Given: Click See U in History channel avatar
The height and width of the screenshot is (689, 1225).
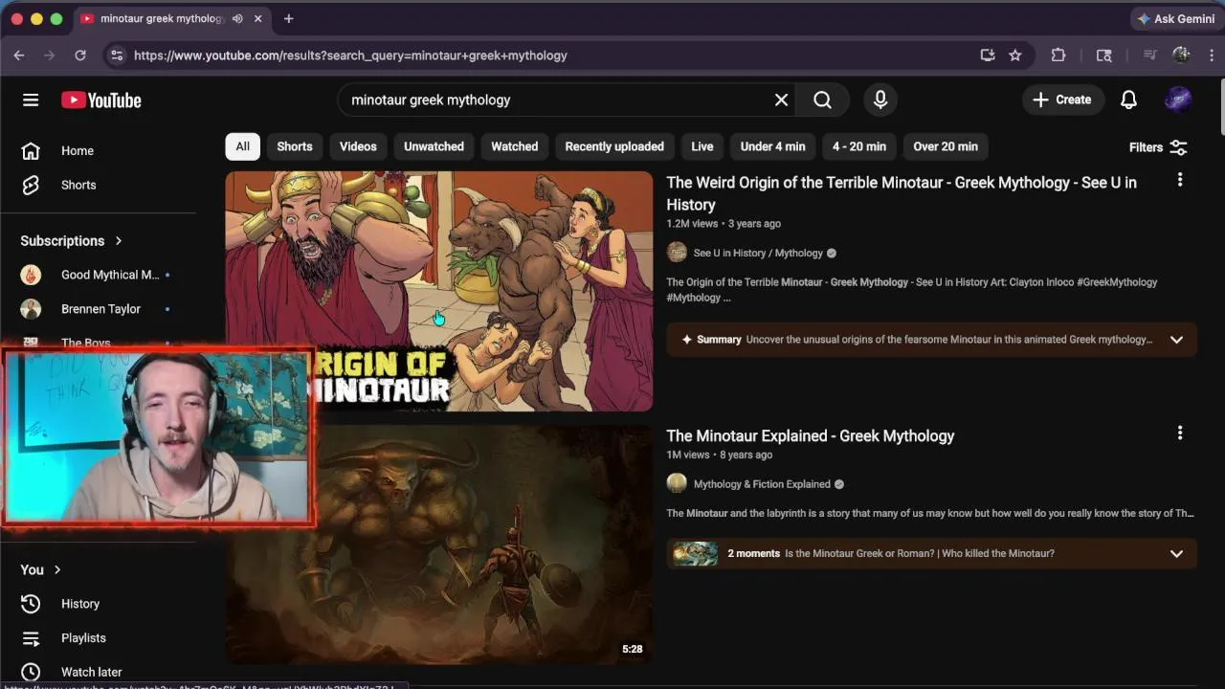Looking at the screenshot, I should (x=677, y=253).
